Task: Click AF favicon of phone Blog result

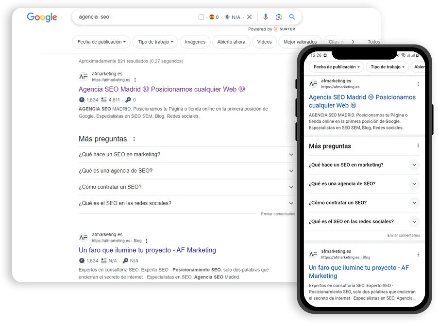Action: pos(313,254)
